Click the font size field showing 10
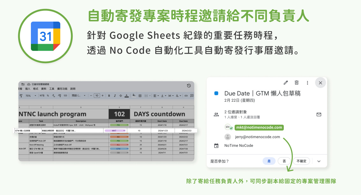 point(97,96)
